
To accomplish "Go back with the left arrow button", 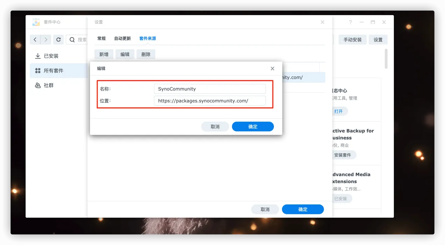I will pyautogui.click(x=35, y=39).
